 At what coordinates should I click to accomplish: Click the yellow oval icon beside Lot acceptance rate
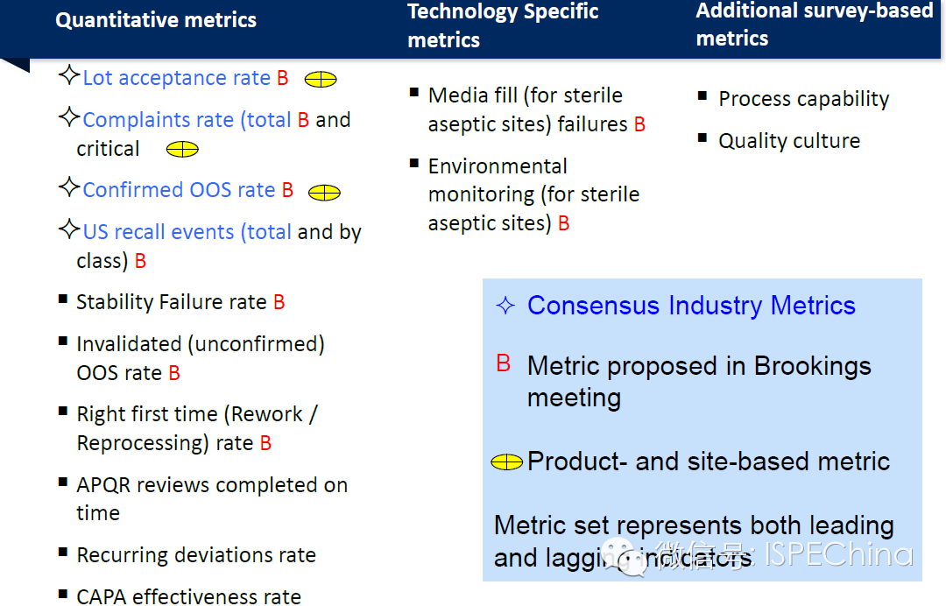click(321, 80)
